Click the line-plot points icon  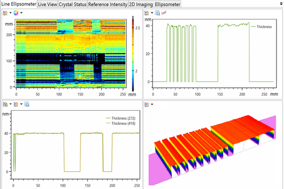[164, 13]
